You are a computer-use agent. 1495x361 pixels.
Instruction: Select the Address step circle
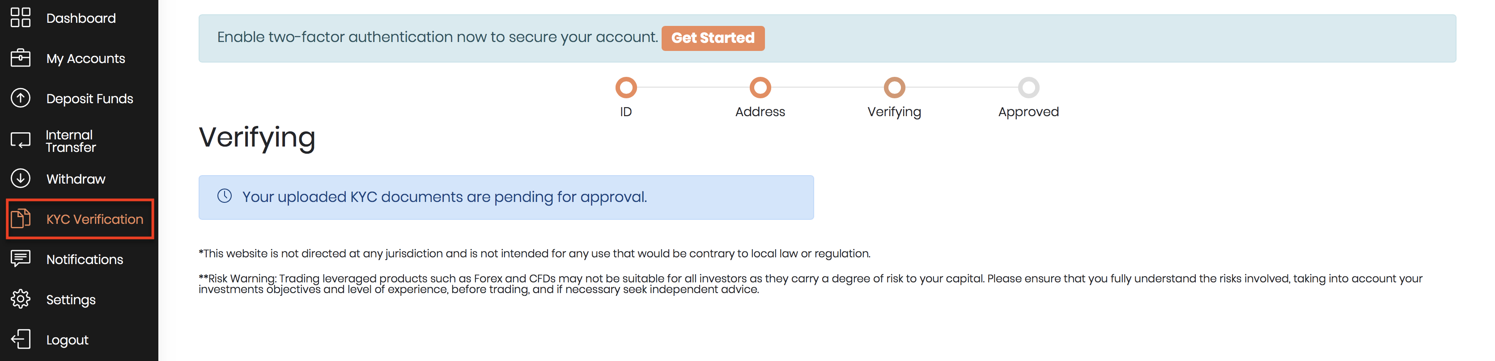coord(760,88)
